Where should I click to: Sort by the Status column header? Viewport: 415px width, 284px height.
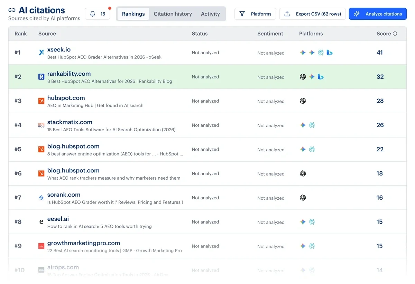point(200,34)
